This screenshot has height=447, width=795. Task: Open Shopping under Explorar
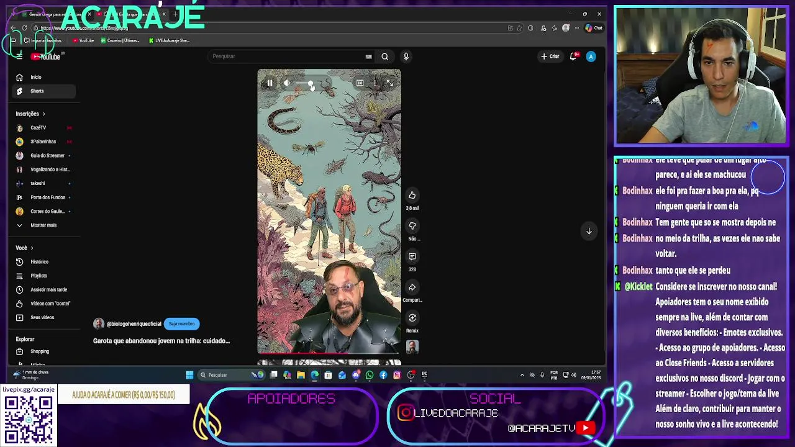click(x=43, y=351)
